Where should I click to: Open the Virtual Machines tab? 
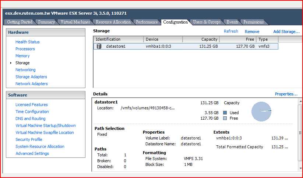(75, 22)
